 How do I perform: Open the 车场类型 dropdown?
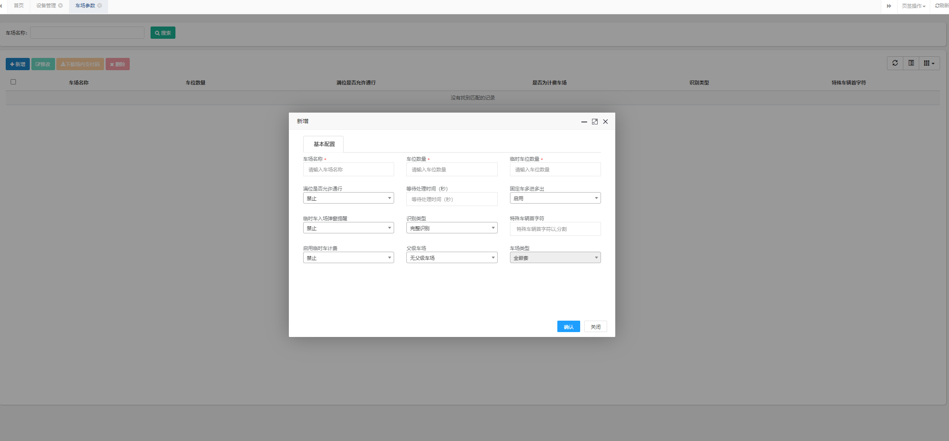pyautogui.click(x=555, y=258)
